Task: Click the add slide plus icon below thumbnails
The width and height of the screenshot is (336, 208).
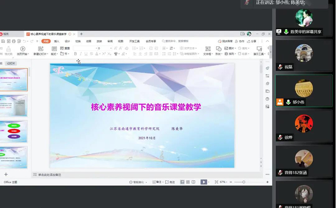Action: [x=6, y=174]
